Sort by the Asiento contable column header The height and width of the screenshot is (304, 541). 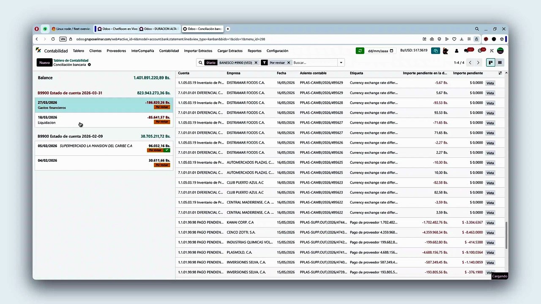pos(313,73)
